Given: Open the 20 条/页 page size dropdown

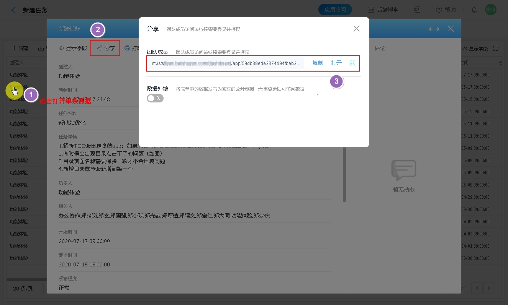Looking at the screenshot, I should coord(25,289).
